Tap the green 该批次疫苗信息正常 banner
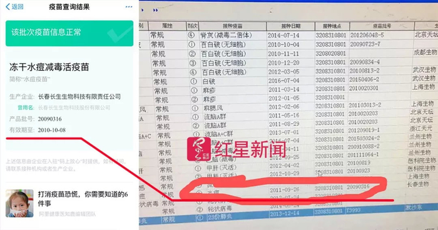 click(x=69, y=33)
